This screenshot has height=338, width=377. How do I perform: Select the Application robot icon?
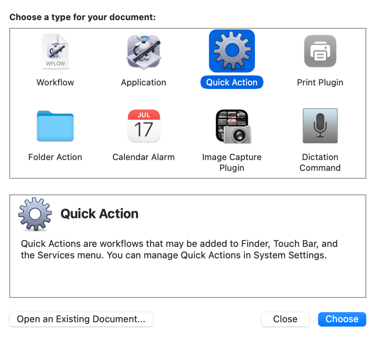click(144, 51)
